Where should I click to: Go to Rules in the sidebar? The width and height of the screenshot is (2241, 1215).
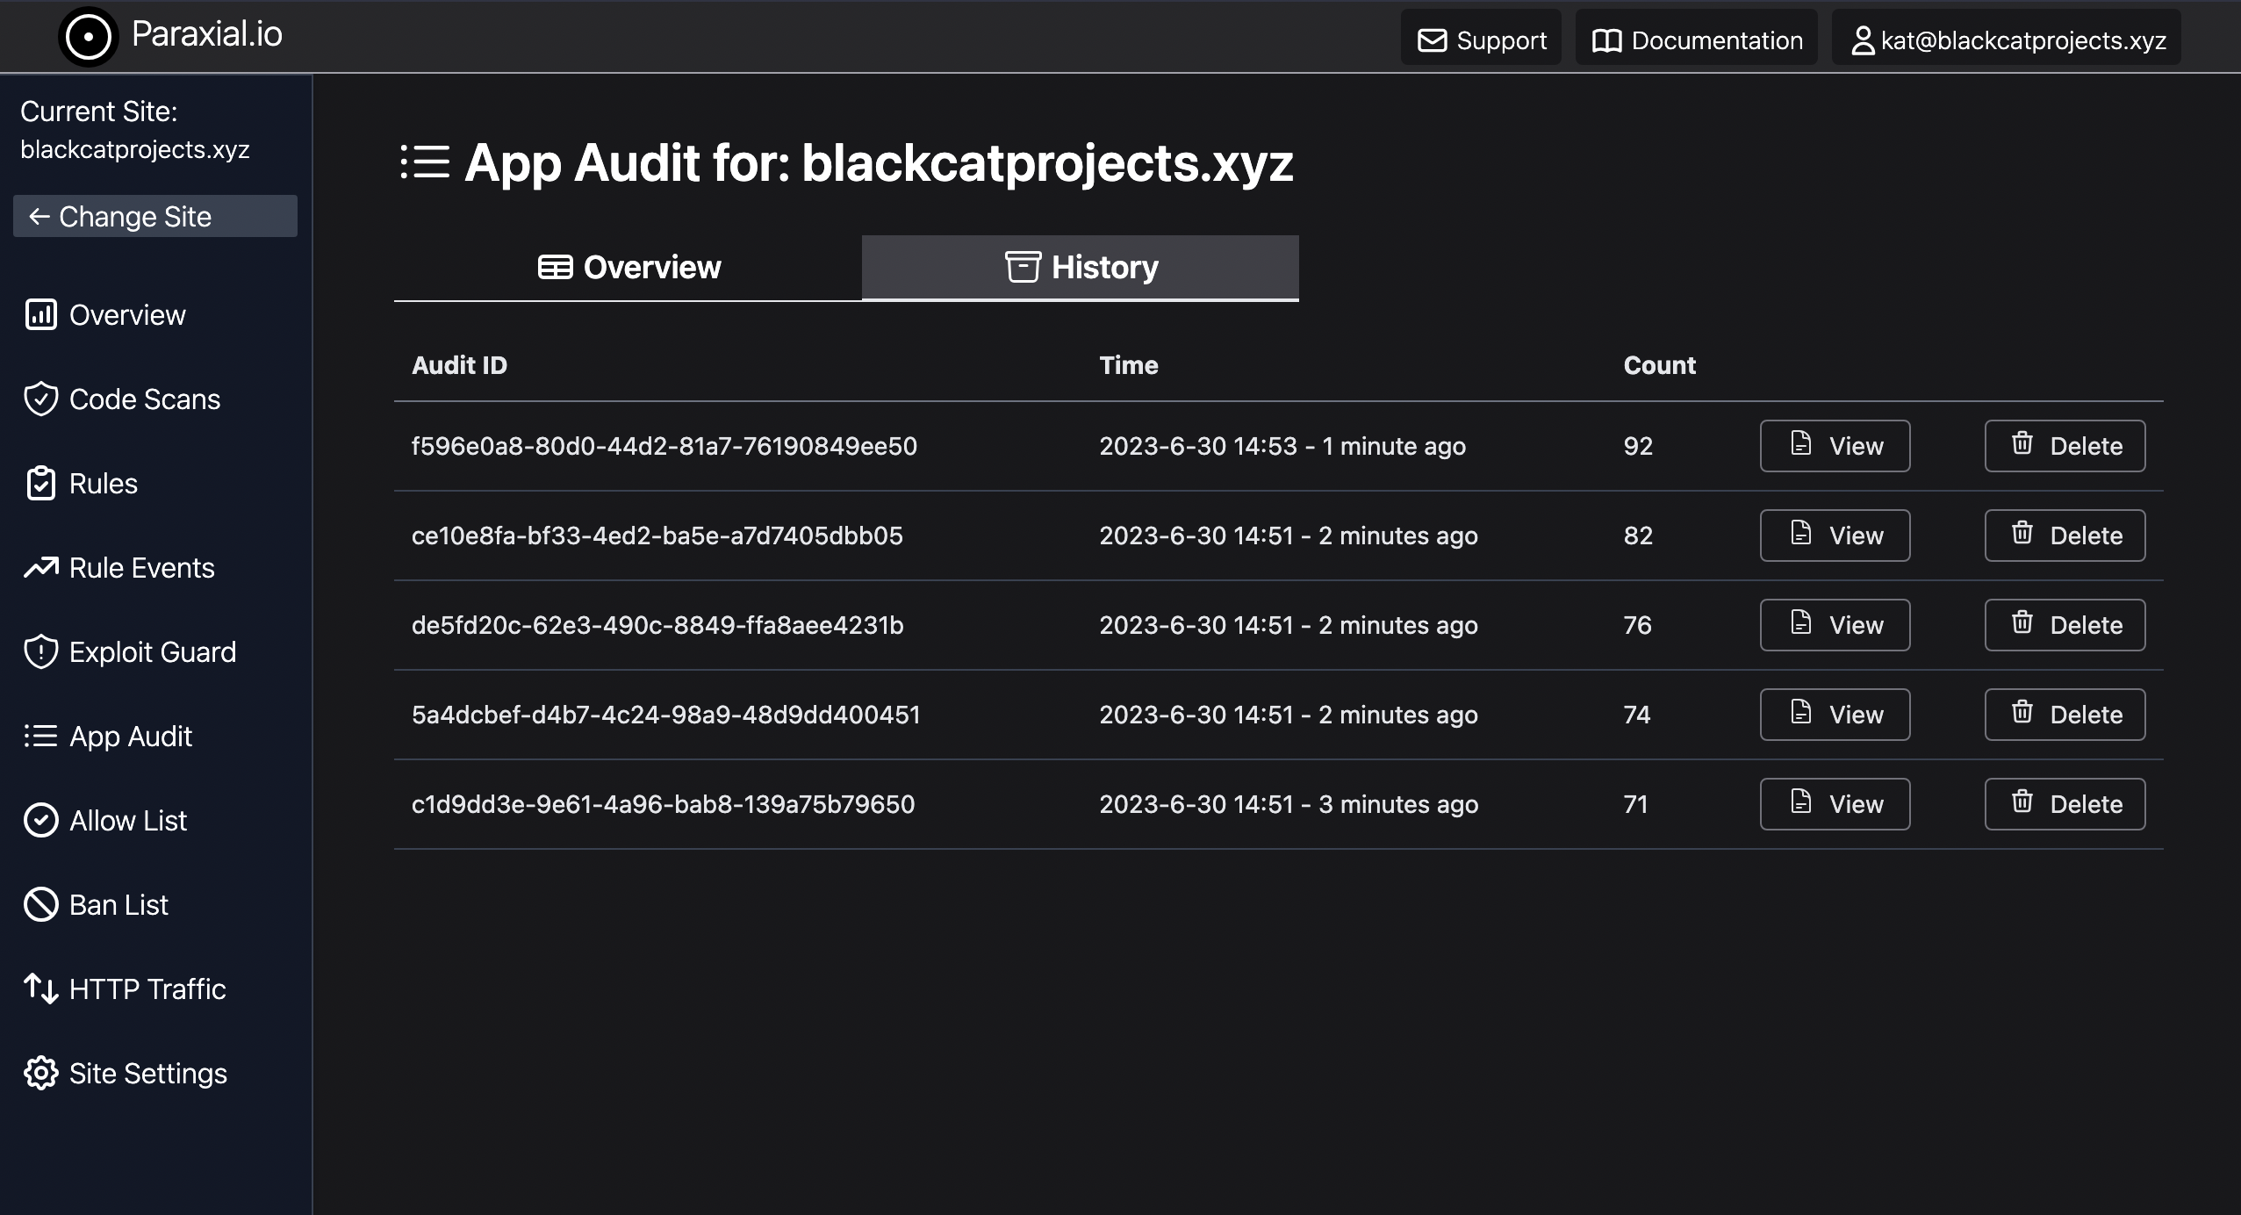tap(81, 484)
